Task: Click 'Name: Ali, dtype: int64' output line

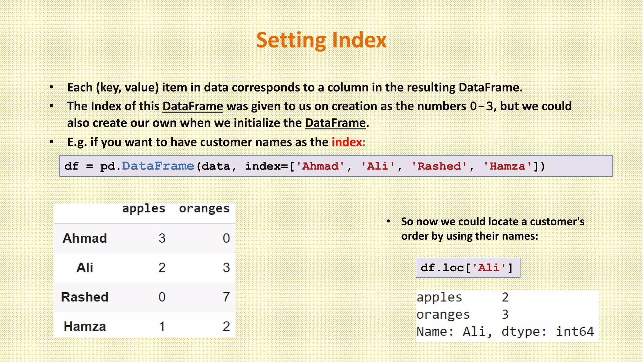Action: tap(505, 332)
